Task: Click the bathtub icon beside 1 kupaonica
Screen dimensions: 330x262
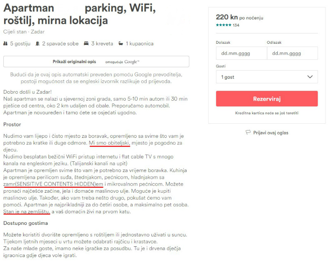Action: pos(121,44)
